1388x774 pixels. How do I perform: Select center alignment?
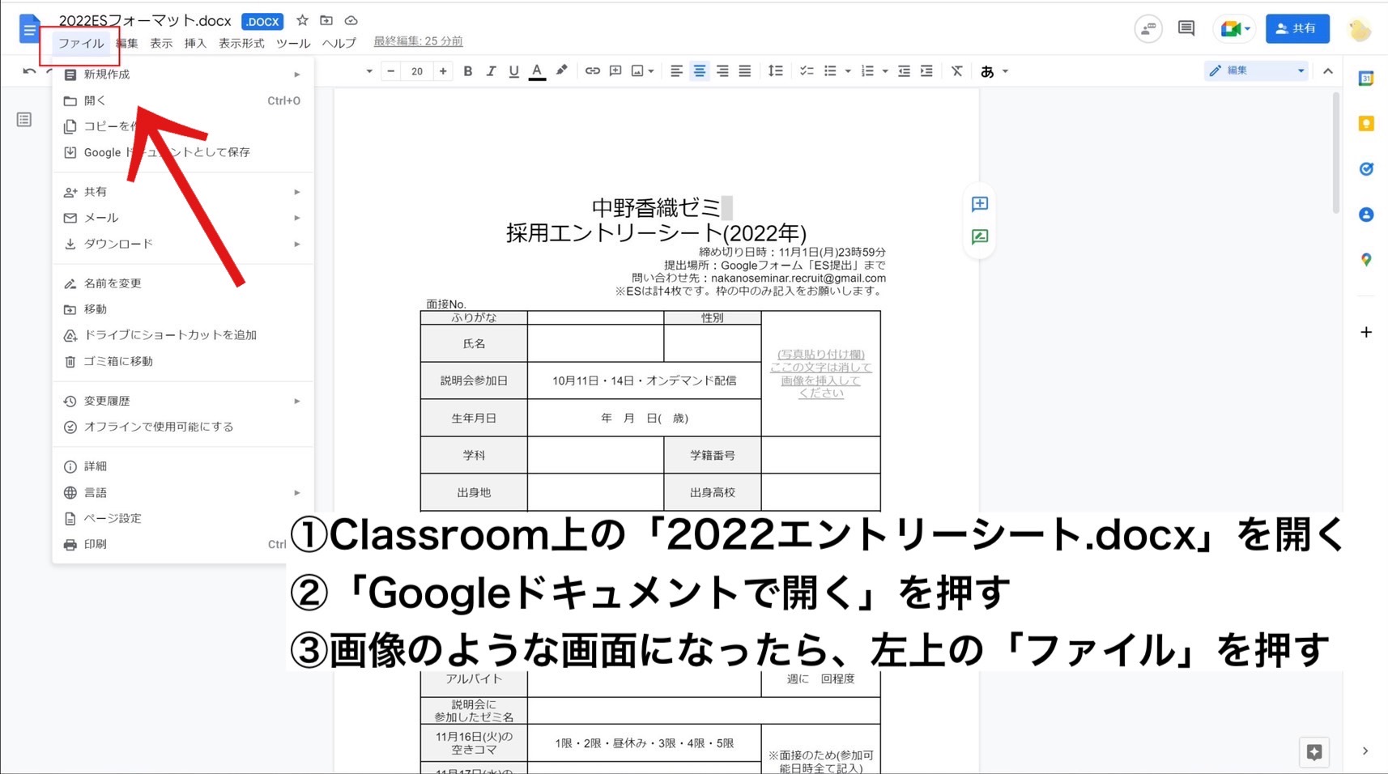pos(700,71)
